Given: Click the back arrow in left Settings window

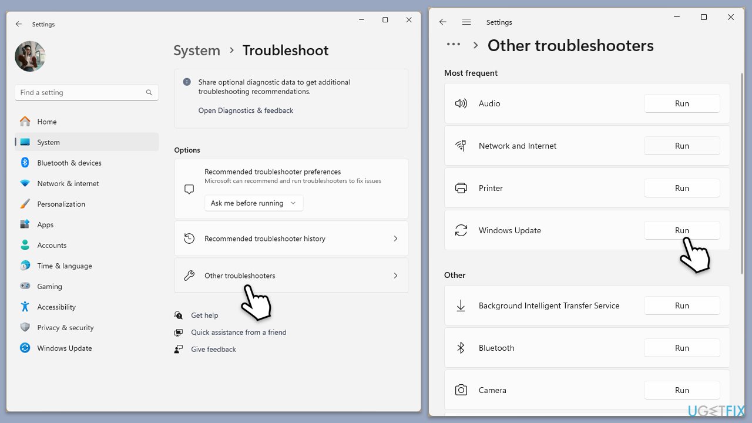Looking at the screenshot, I should pyautogui.click(x=19, y=24).
